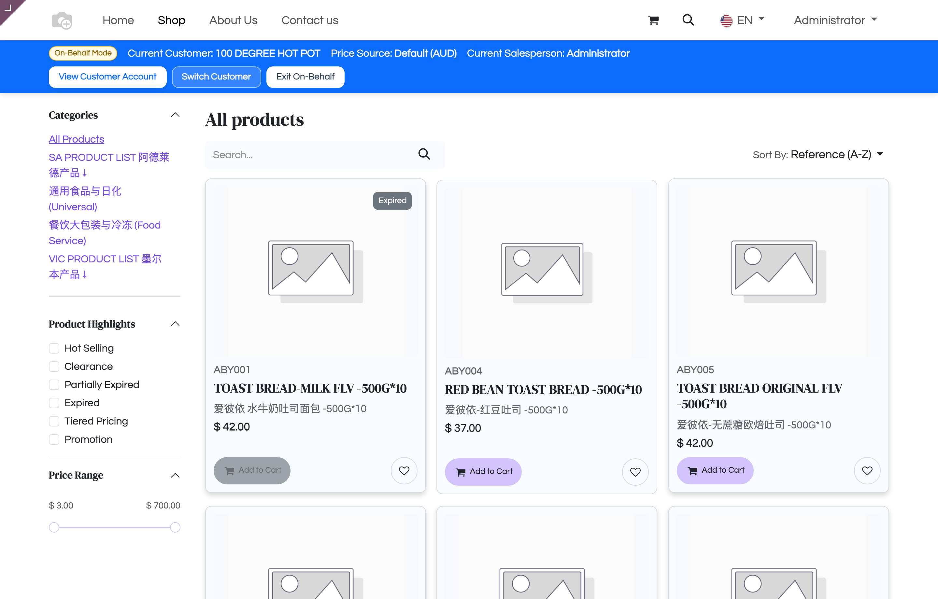Click the $ 700.00 maximum price label
The width and height of the screenshot is (938, 599).
163,506
